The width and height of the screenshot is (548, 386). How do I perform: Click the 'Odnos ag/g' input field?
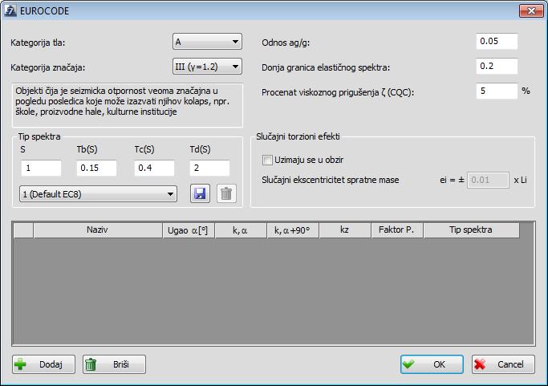(497, 41)
